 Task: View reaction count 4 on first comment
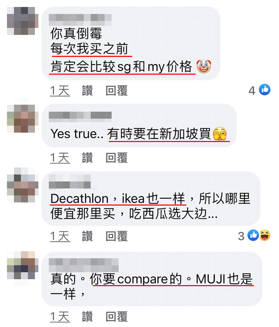252,90
